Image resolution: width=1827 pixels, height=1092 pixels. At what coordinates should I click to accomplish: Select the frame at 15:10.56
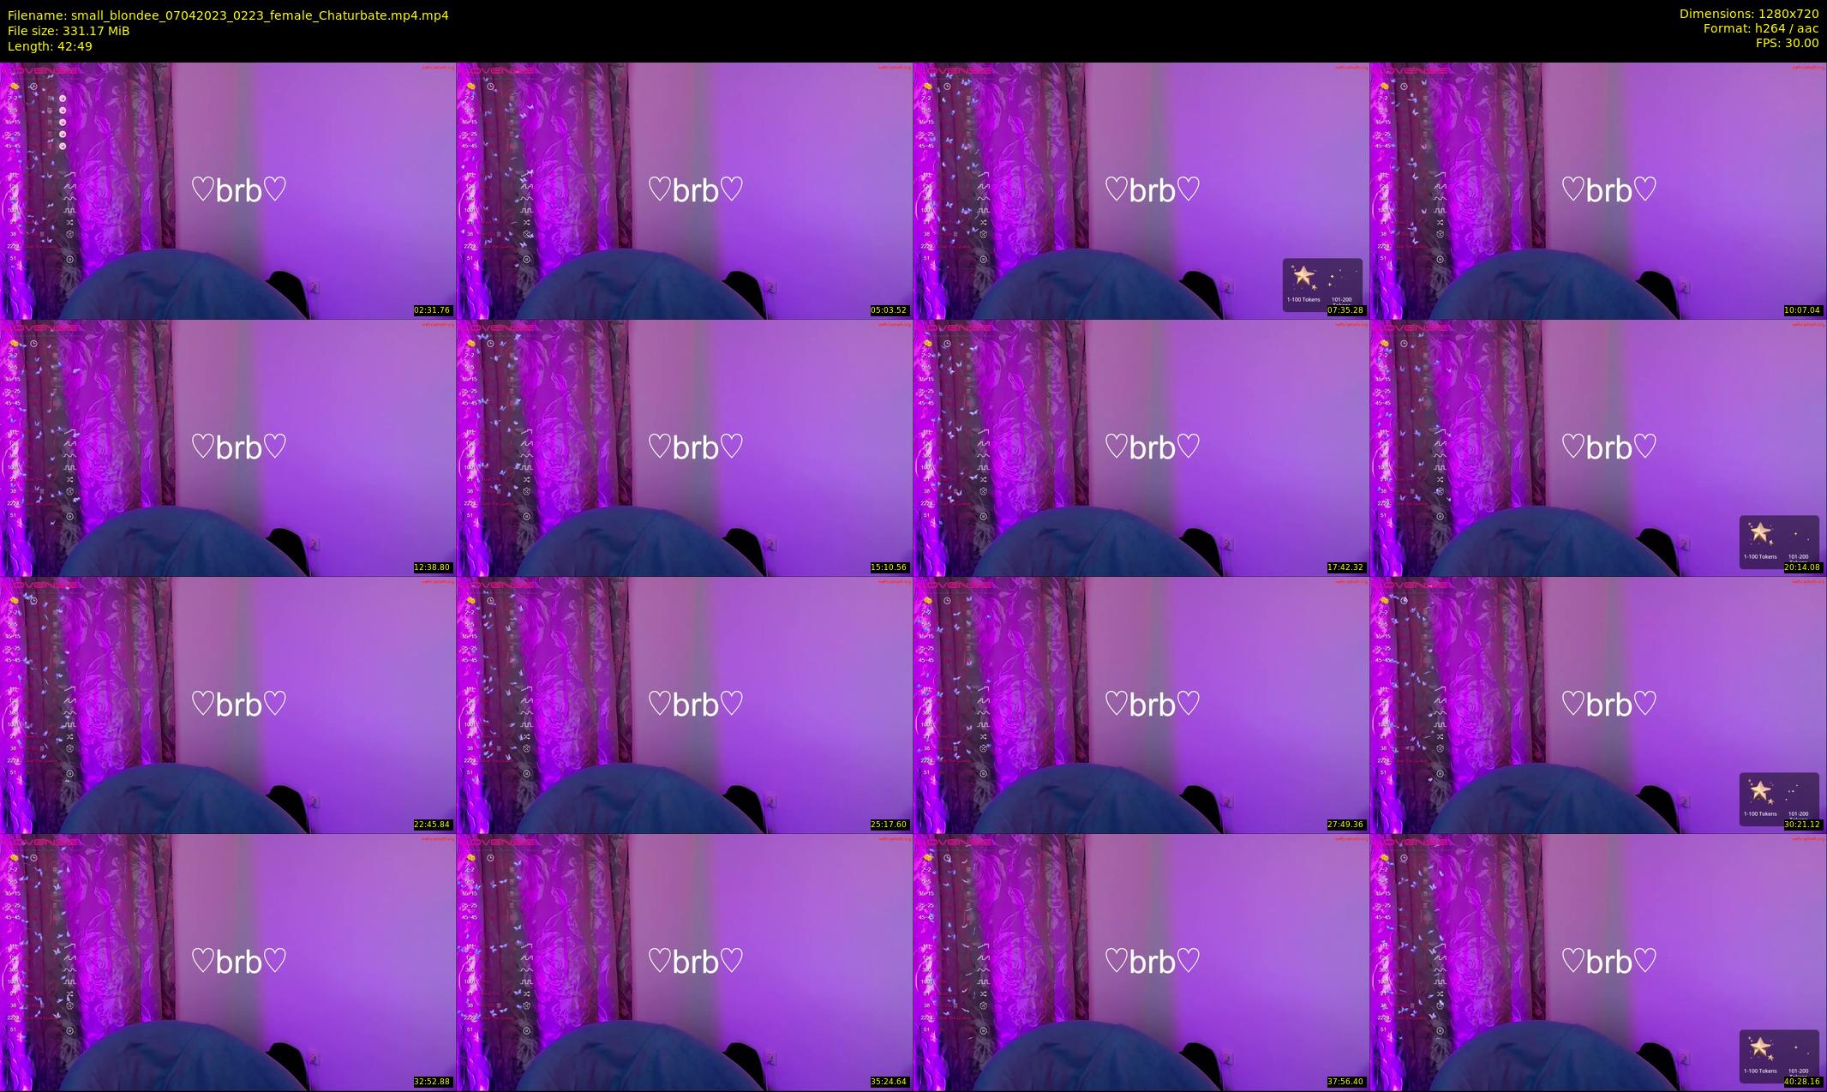(685, 447)
